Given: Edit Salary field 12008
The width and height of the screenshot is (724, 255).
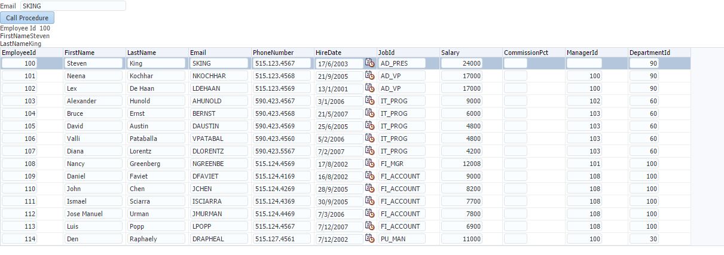Looking at the screenshot, I should tap(462, 164).
